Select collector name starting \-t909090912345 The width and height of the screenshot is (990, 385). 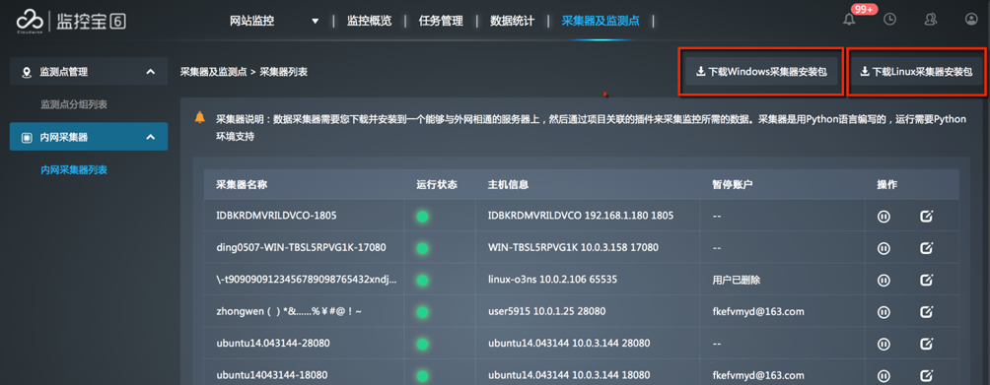pyautogui.click(x=307, y=280)
